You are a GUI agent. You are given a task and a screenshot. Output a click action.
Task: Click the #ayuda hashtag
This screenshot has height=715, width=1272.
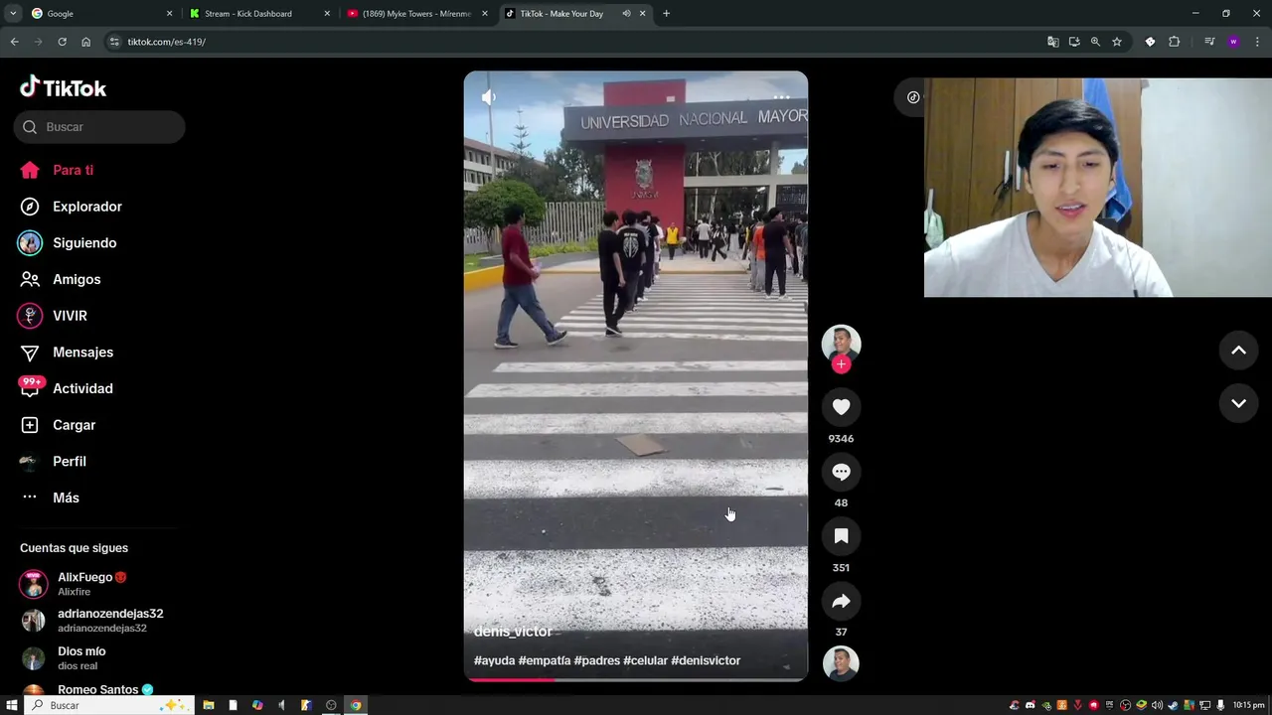[494, 660]
